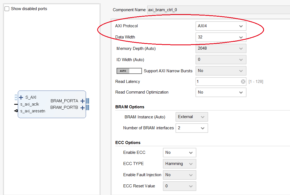Expand the S_AXI interface plus icon
290x195 pixels.
point(21,97)
